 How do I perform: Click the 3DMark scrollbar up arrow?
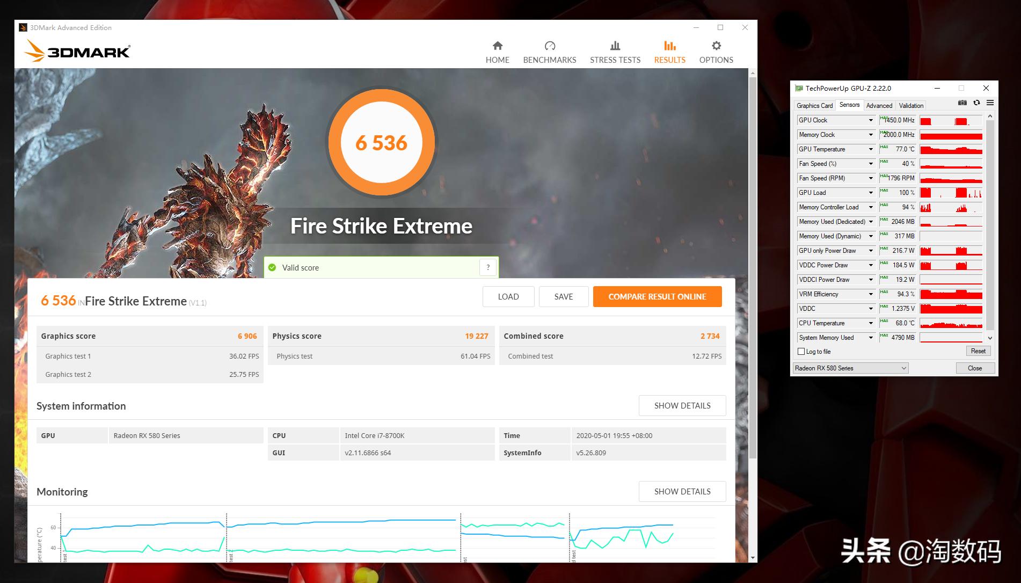click(753, 72)
